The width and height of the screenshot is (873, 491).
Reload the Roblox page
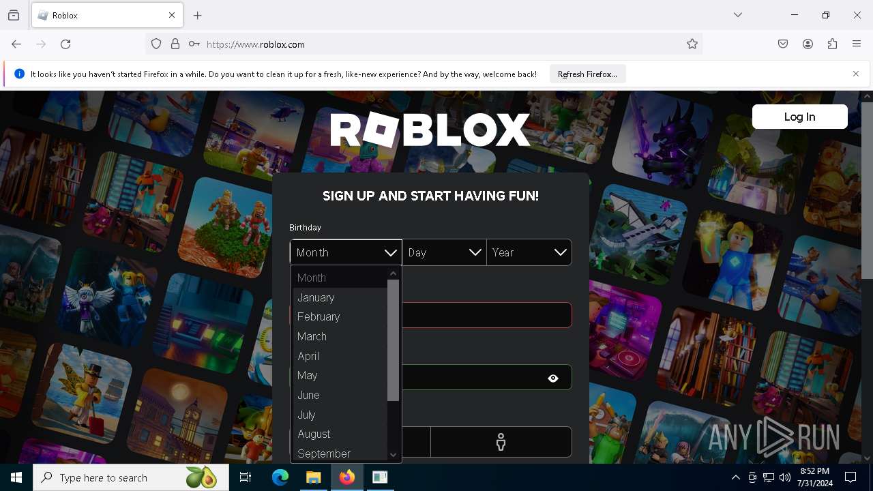tap(65, 44)
